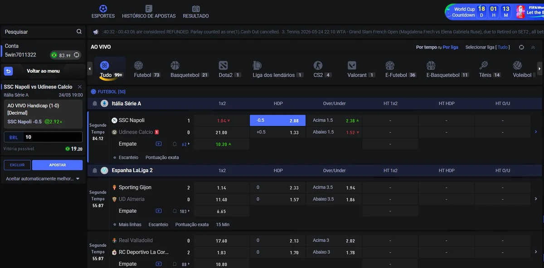Open Valladolid match details arrow
This screenshot has height=268, width=544.
(x=536, y=252)
